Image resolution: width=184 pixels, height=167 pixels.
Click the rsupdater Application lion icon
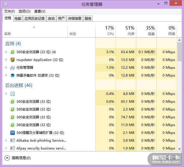tap(13, 60)
